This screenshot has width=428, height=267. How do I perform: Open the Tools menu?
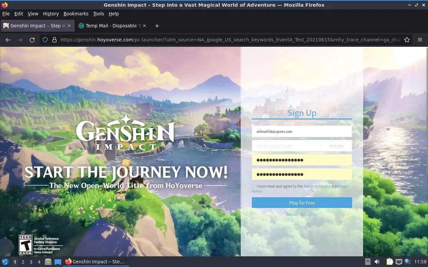click(x=99, y=14)
